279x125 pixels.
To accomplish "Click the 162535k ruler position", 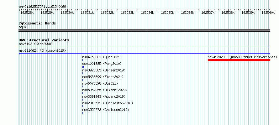I will pyautogui.click(x=168, y=13).
